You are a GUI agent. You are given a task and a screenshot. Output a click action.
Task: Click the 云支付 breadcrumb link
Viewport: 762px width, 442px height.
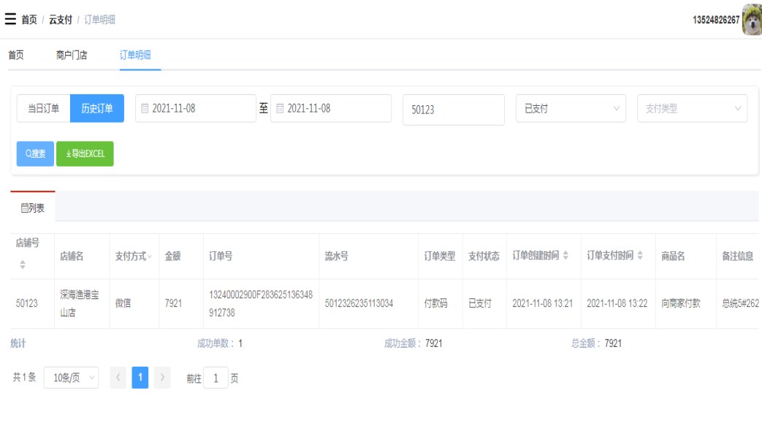(x=61, y=20)
